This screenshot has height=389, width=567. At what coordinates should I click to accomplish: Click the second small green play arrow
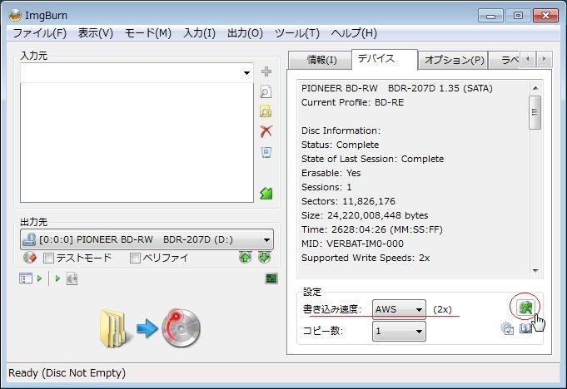click(x=57, y=278)
